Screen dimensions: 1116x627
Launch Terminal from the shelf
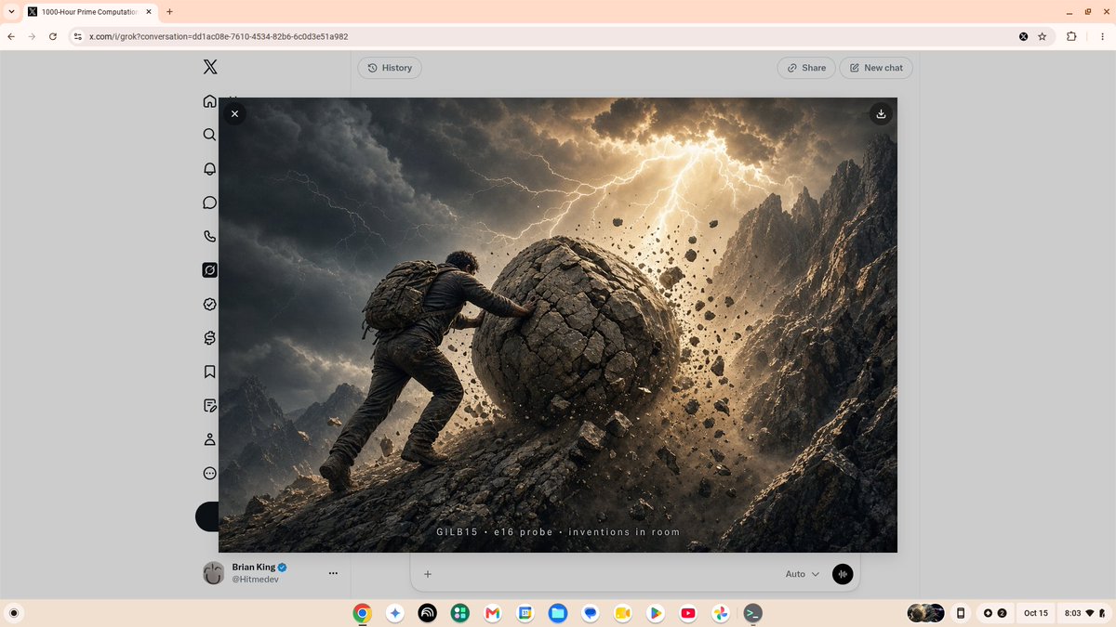pos(752,613)
